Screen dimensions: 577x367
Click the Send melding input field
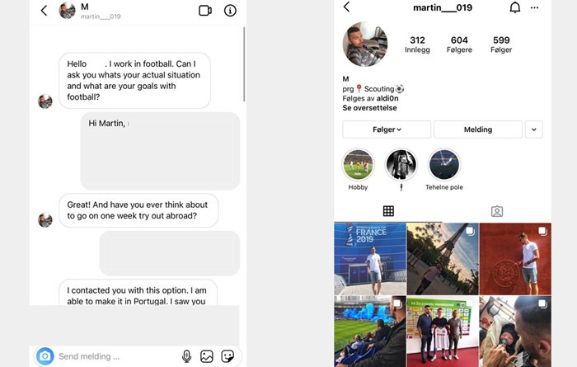click(x=118, y=356)
